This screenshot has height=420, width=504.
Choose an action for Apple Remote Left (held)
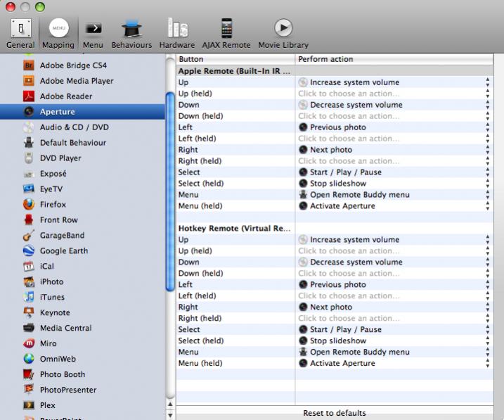click(x=349, y=139)
